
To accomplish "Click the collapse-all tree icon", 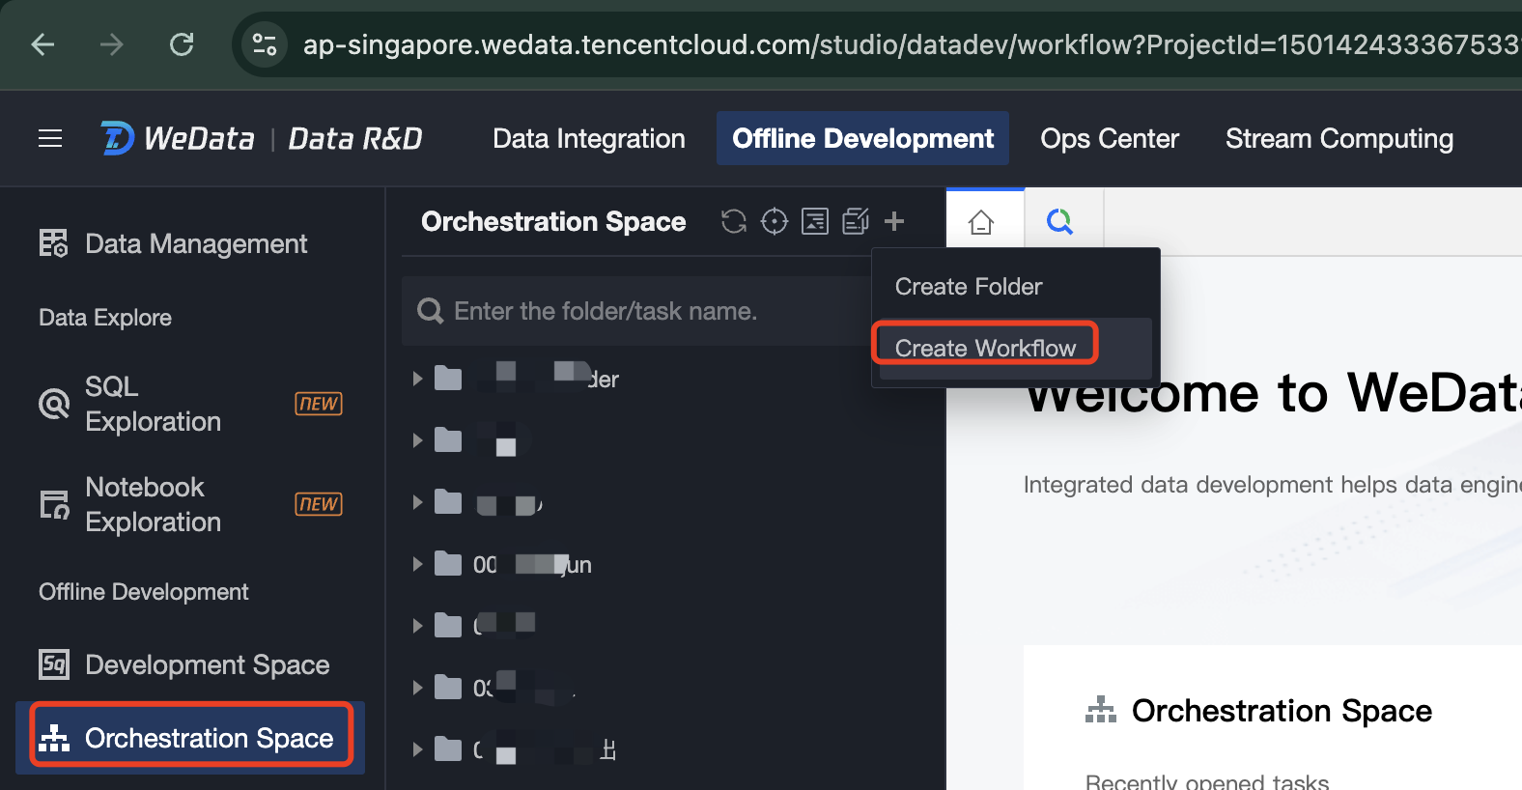I will (x=815, y=222).
